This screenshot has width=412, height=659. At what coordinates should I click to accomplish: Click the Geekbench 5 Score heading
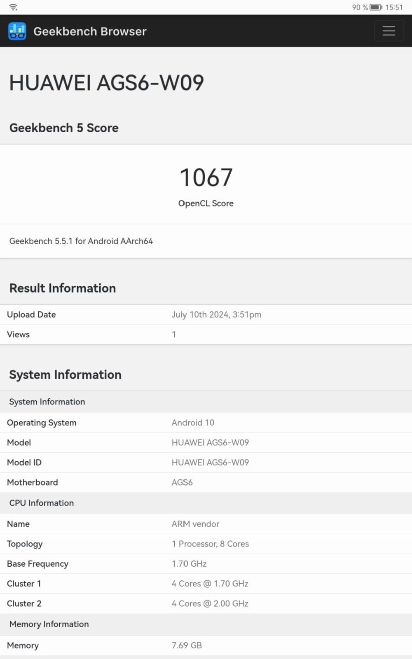click(x=64, y=128)
